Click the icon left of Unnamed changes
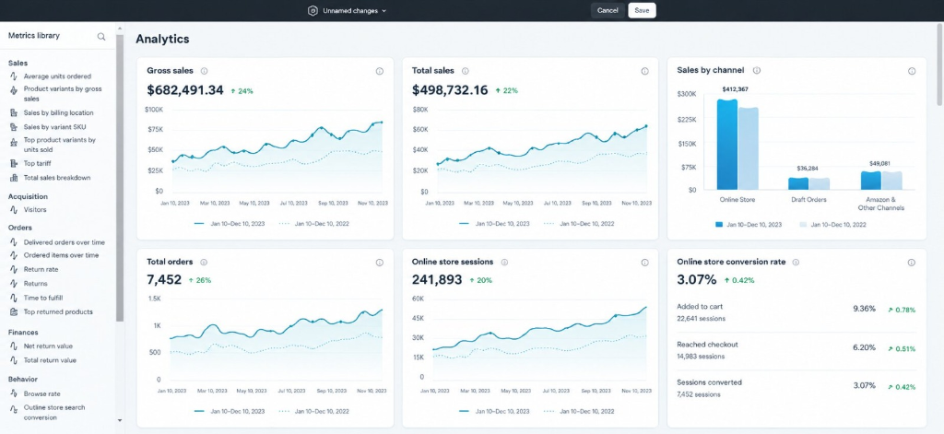Screen dimensions: 944x434 313,10
